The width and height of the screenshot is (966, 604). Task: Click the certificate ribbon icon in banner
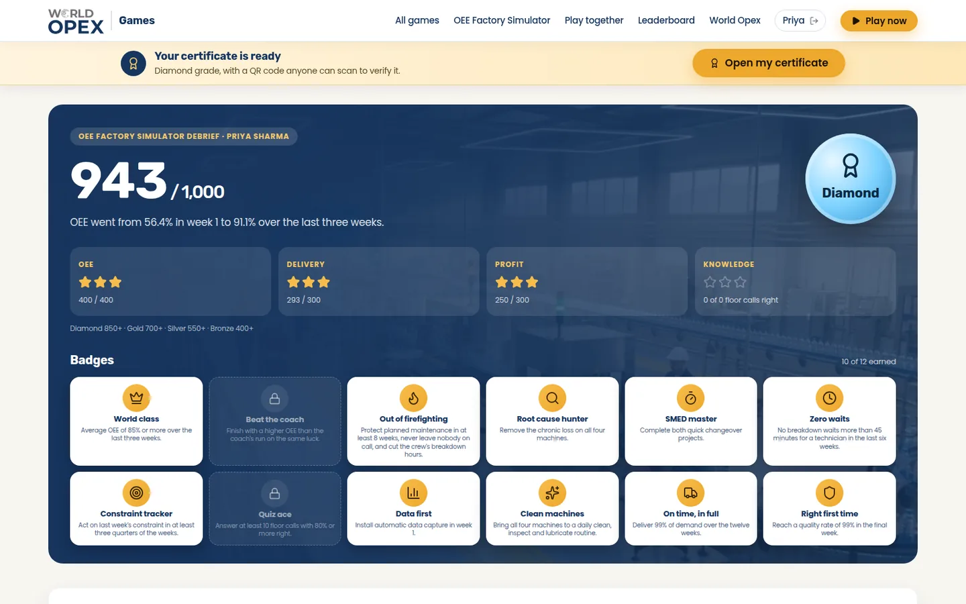pos(133,64)
